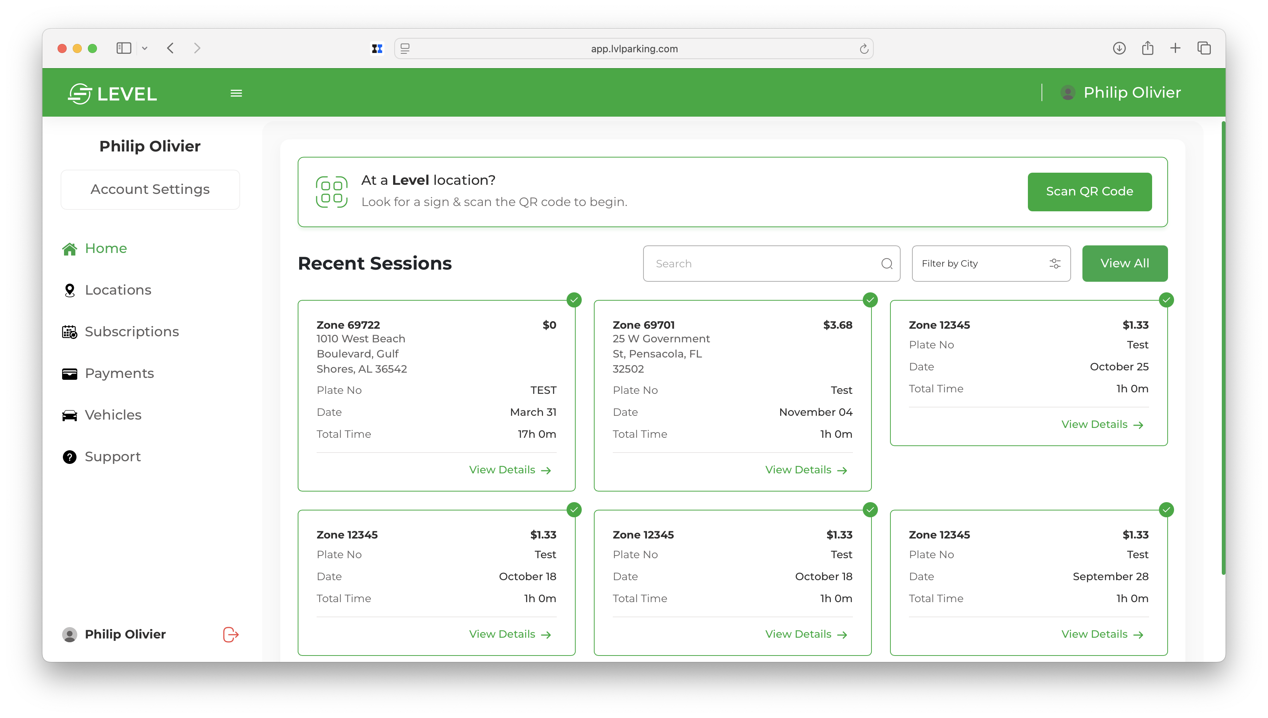Open Subscriptions from the sidebar

(132, 332)
